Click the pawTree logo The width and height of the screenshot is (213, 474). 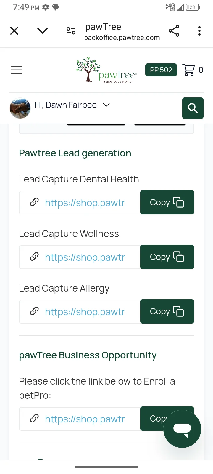[x=106, y=70]
